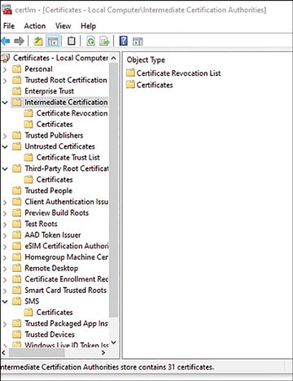The image size is (293, 381).
Task: Click the Enterprise Trust folder icon
Action: pyautogui.click(x=17, y=91)
